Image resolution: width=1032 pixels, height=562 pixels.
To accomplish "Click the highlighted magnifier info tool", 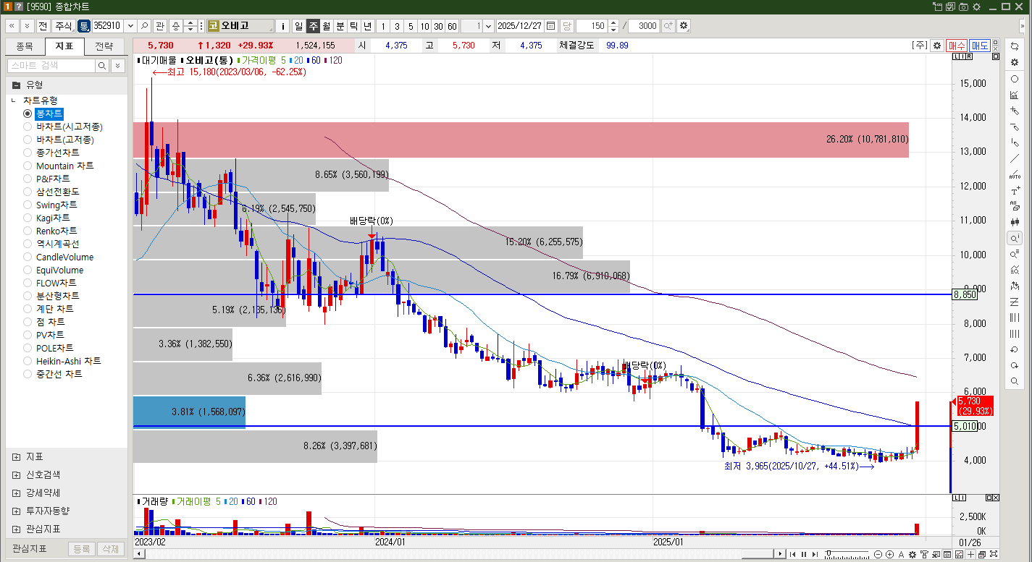I will 1015,238.
